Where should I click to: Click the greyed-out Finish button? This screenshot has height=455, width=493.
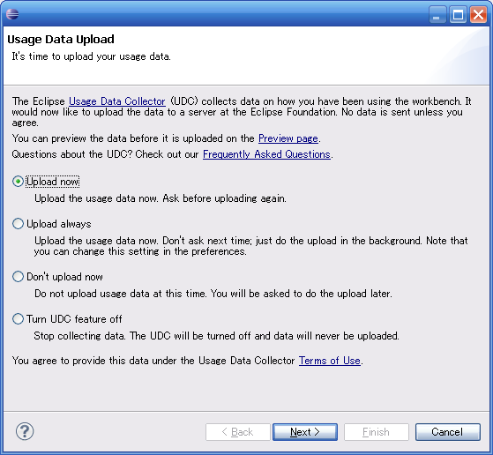click(377, 432)
